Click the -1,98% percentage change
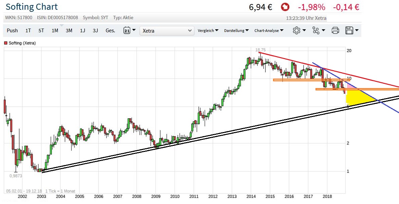 click(x=311, y=7)
